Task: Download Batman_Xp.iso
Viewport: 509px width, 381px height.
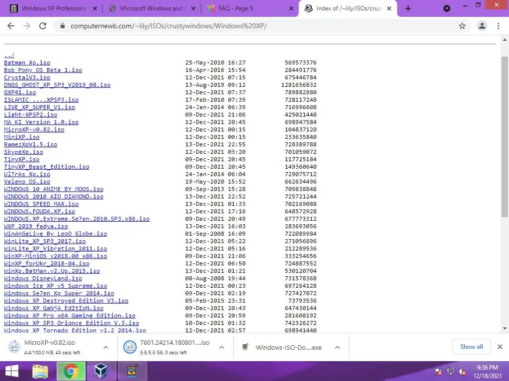Action: (x=27, y=63)
